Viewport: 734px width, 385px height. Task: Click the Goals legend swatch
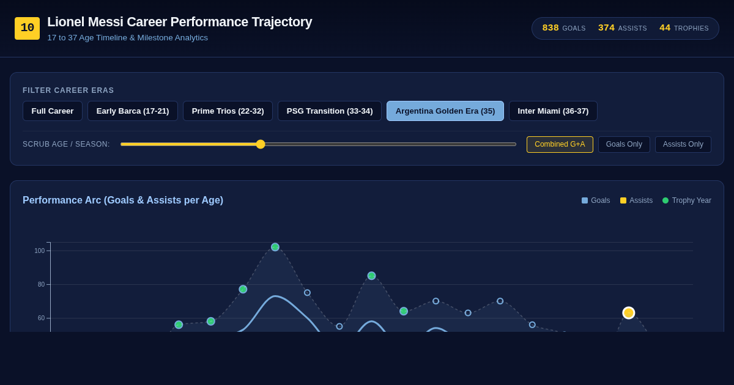[585, 200]
